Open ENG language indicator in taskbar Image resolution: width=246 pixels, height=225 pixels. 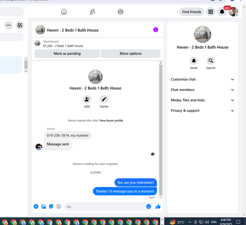[214, 222]
